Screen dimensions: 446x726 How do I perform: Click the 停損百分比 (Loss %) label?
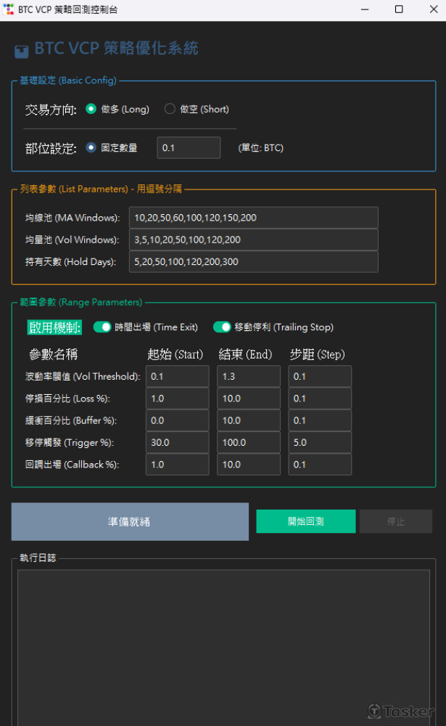tap(67, 399)
